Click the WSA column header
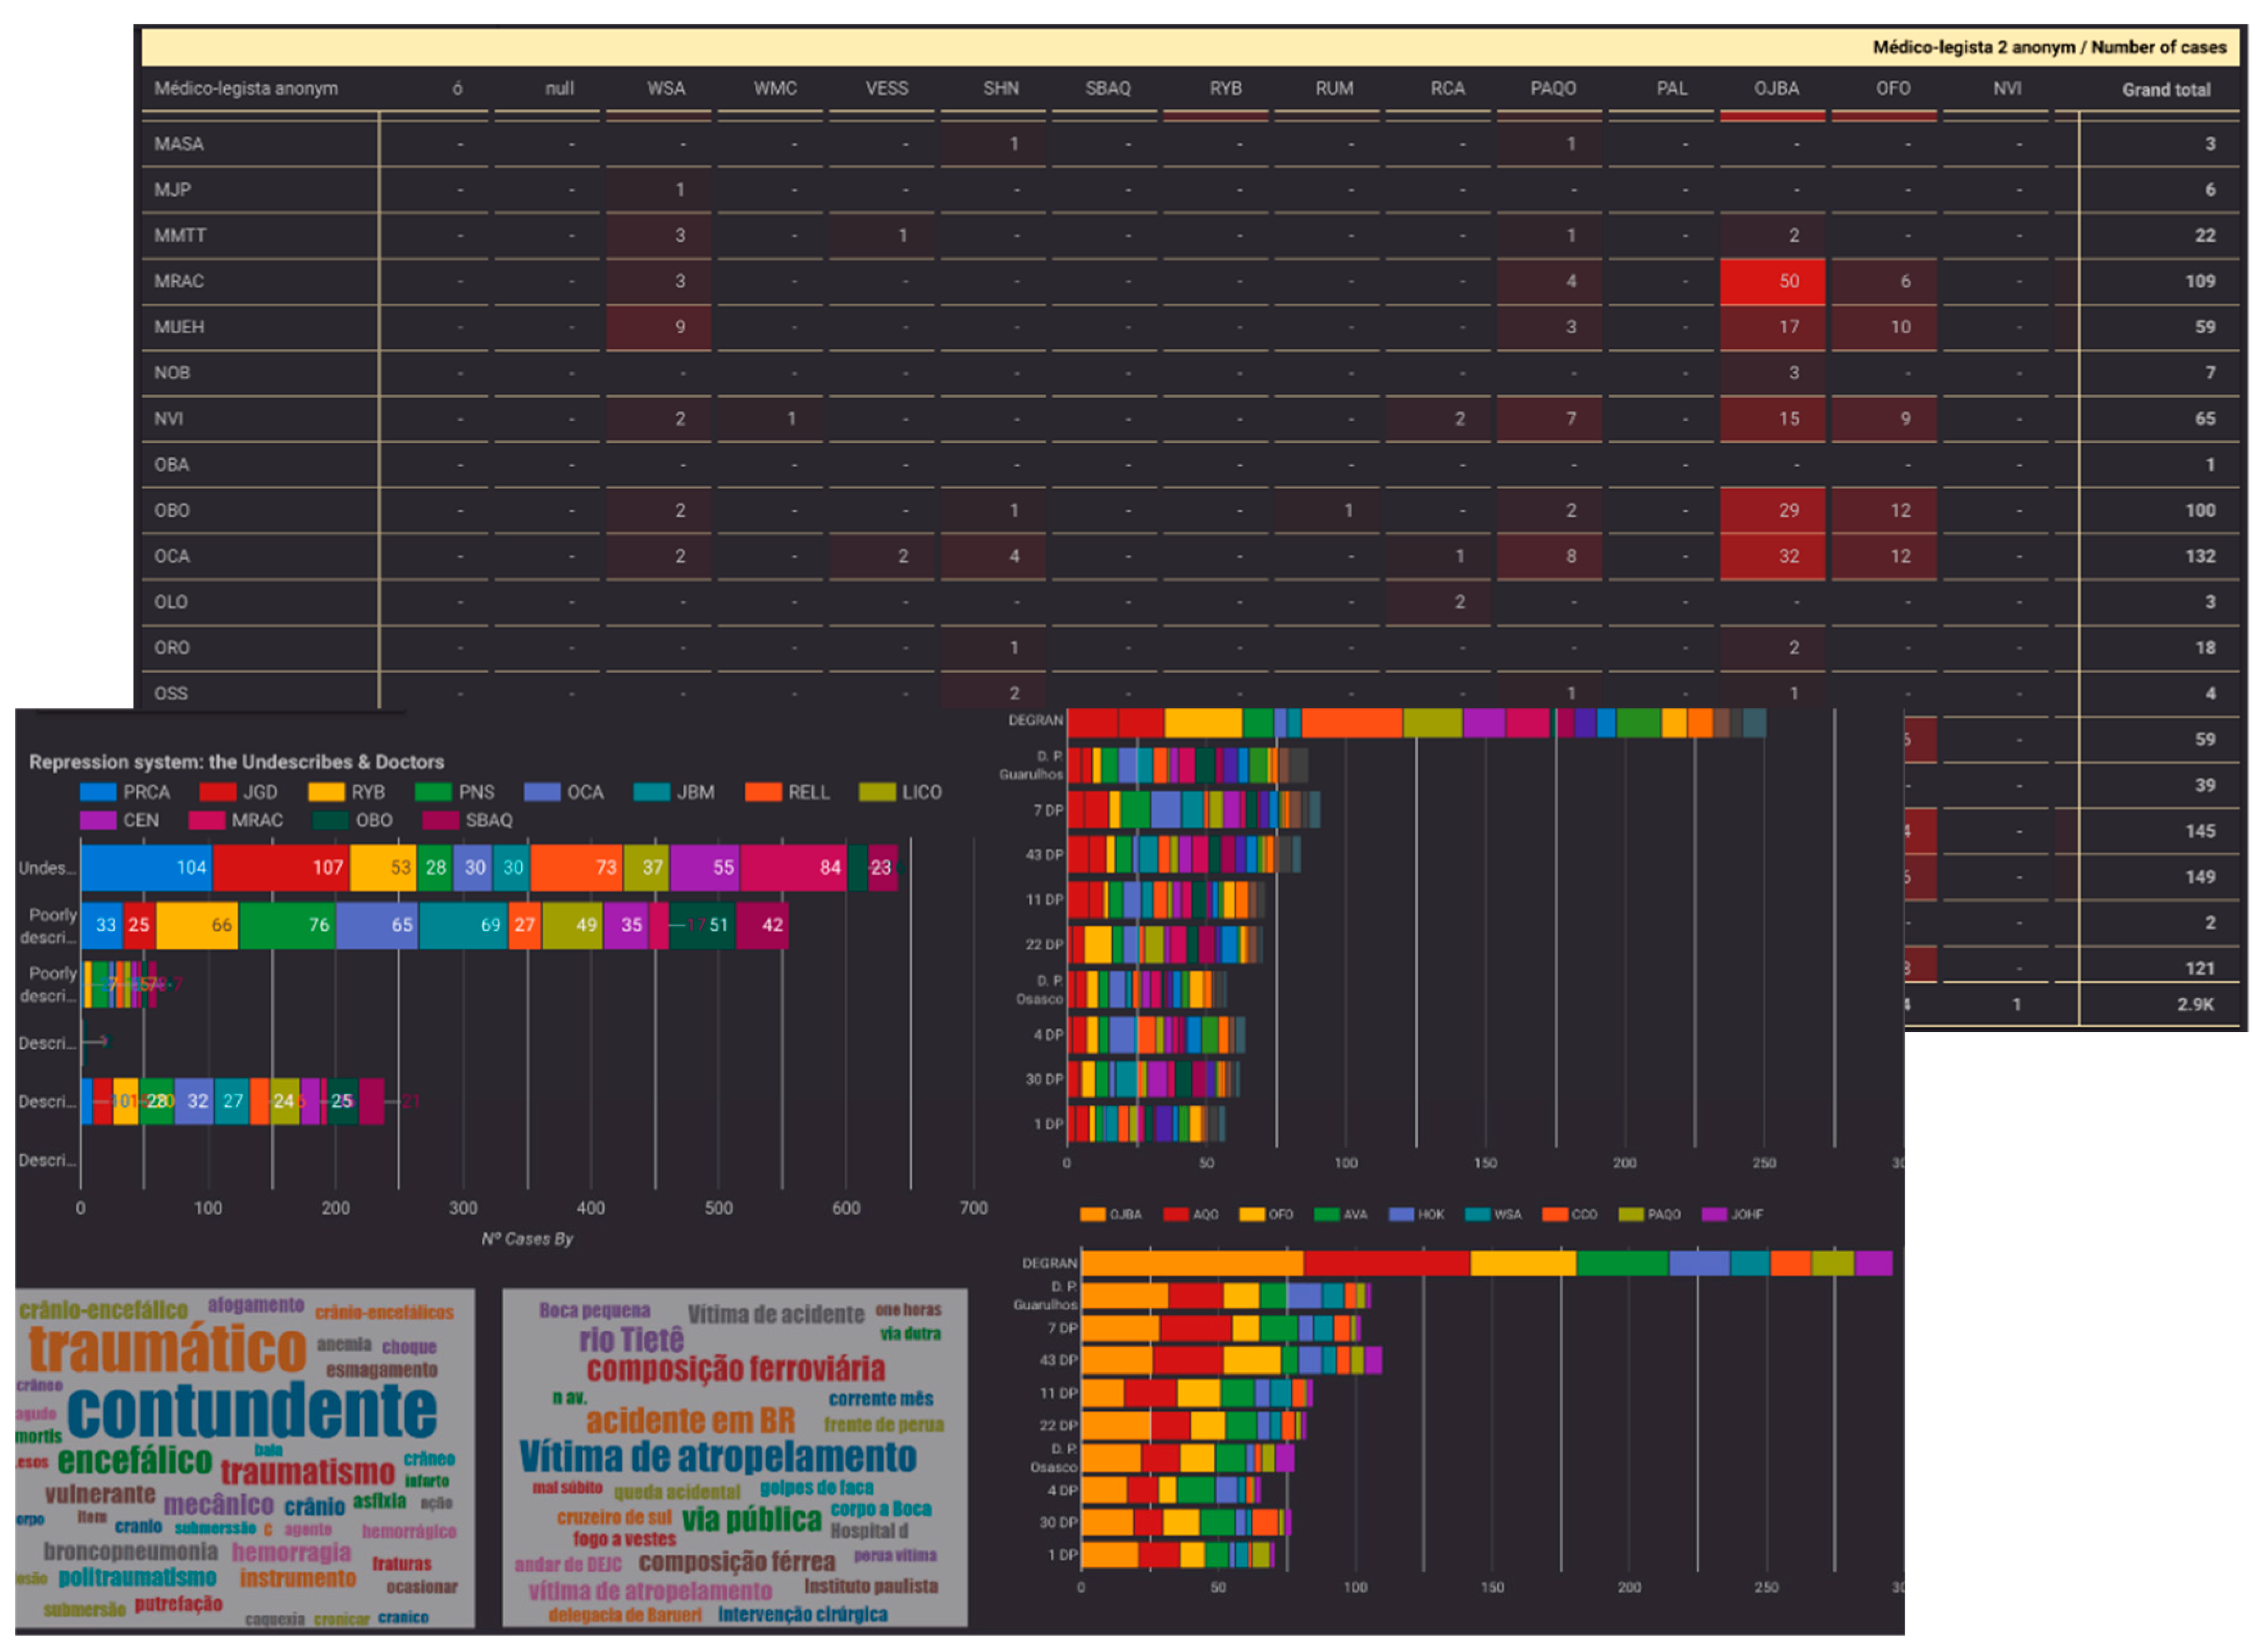This screenshot has height=1652, width=2267. [x=666, y=88]
